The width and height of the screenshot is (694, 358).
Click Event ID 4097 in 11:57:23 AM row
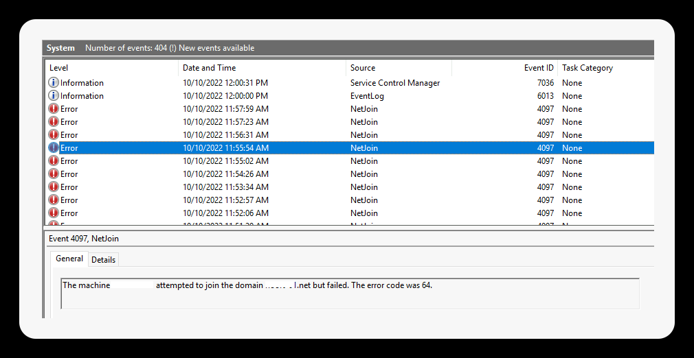(546, 121)
